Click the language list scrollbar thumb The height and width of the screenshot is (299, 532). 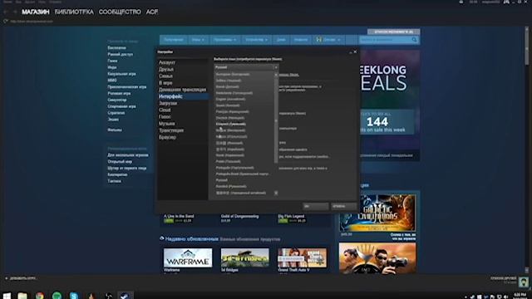pyautogui.click(x=276, y=120)
